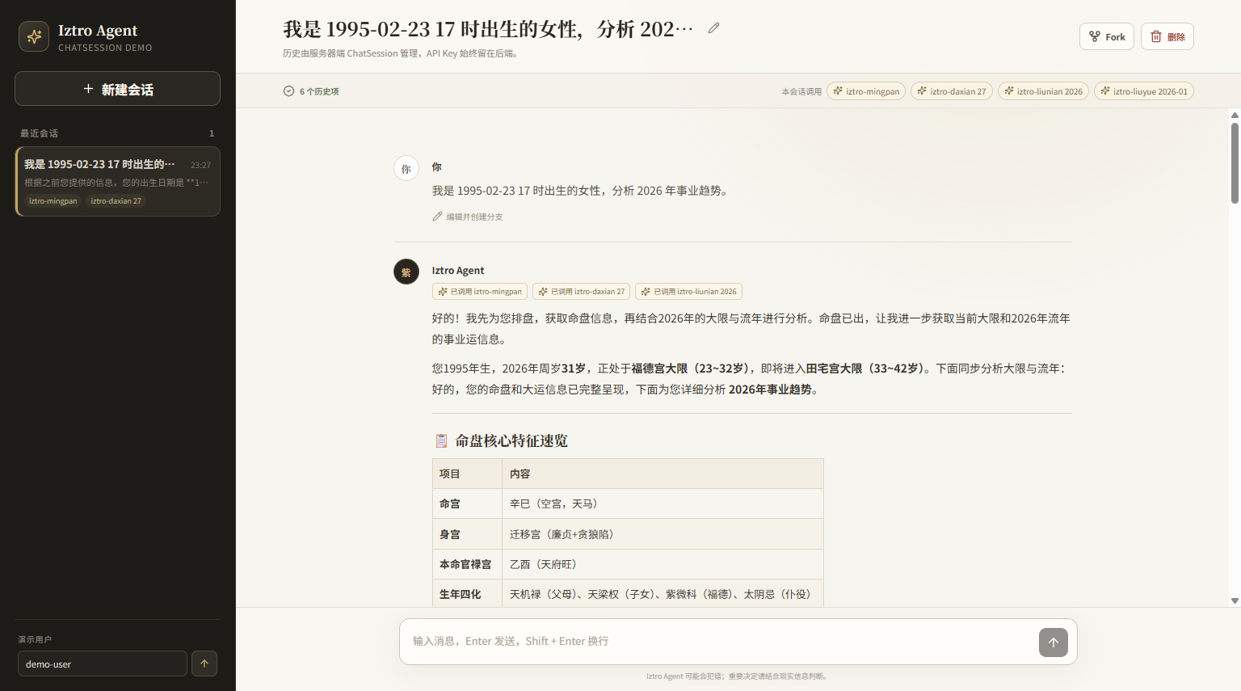Viewport: 1241px width, 691px height.
Task: Click the Iztro Agent 紫 avatar
Action: coord(406,272)
